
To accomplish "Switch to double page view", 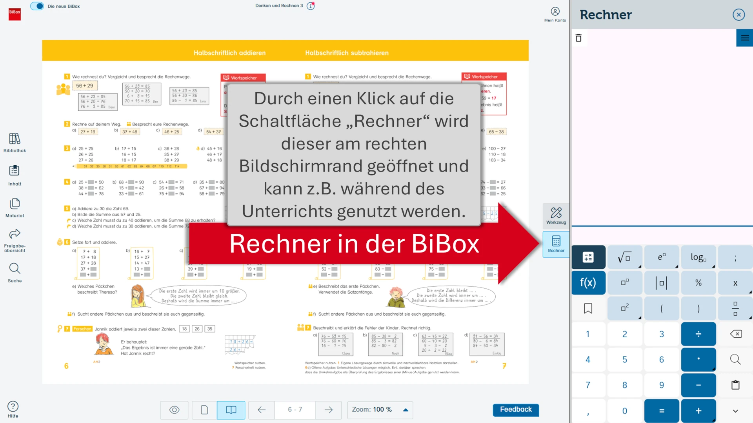I will tap(231, 410).
